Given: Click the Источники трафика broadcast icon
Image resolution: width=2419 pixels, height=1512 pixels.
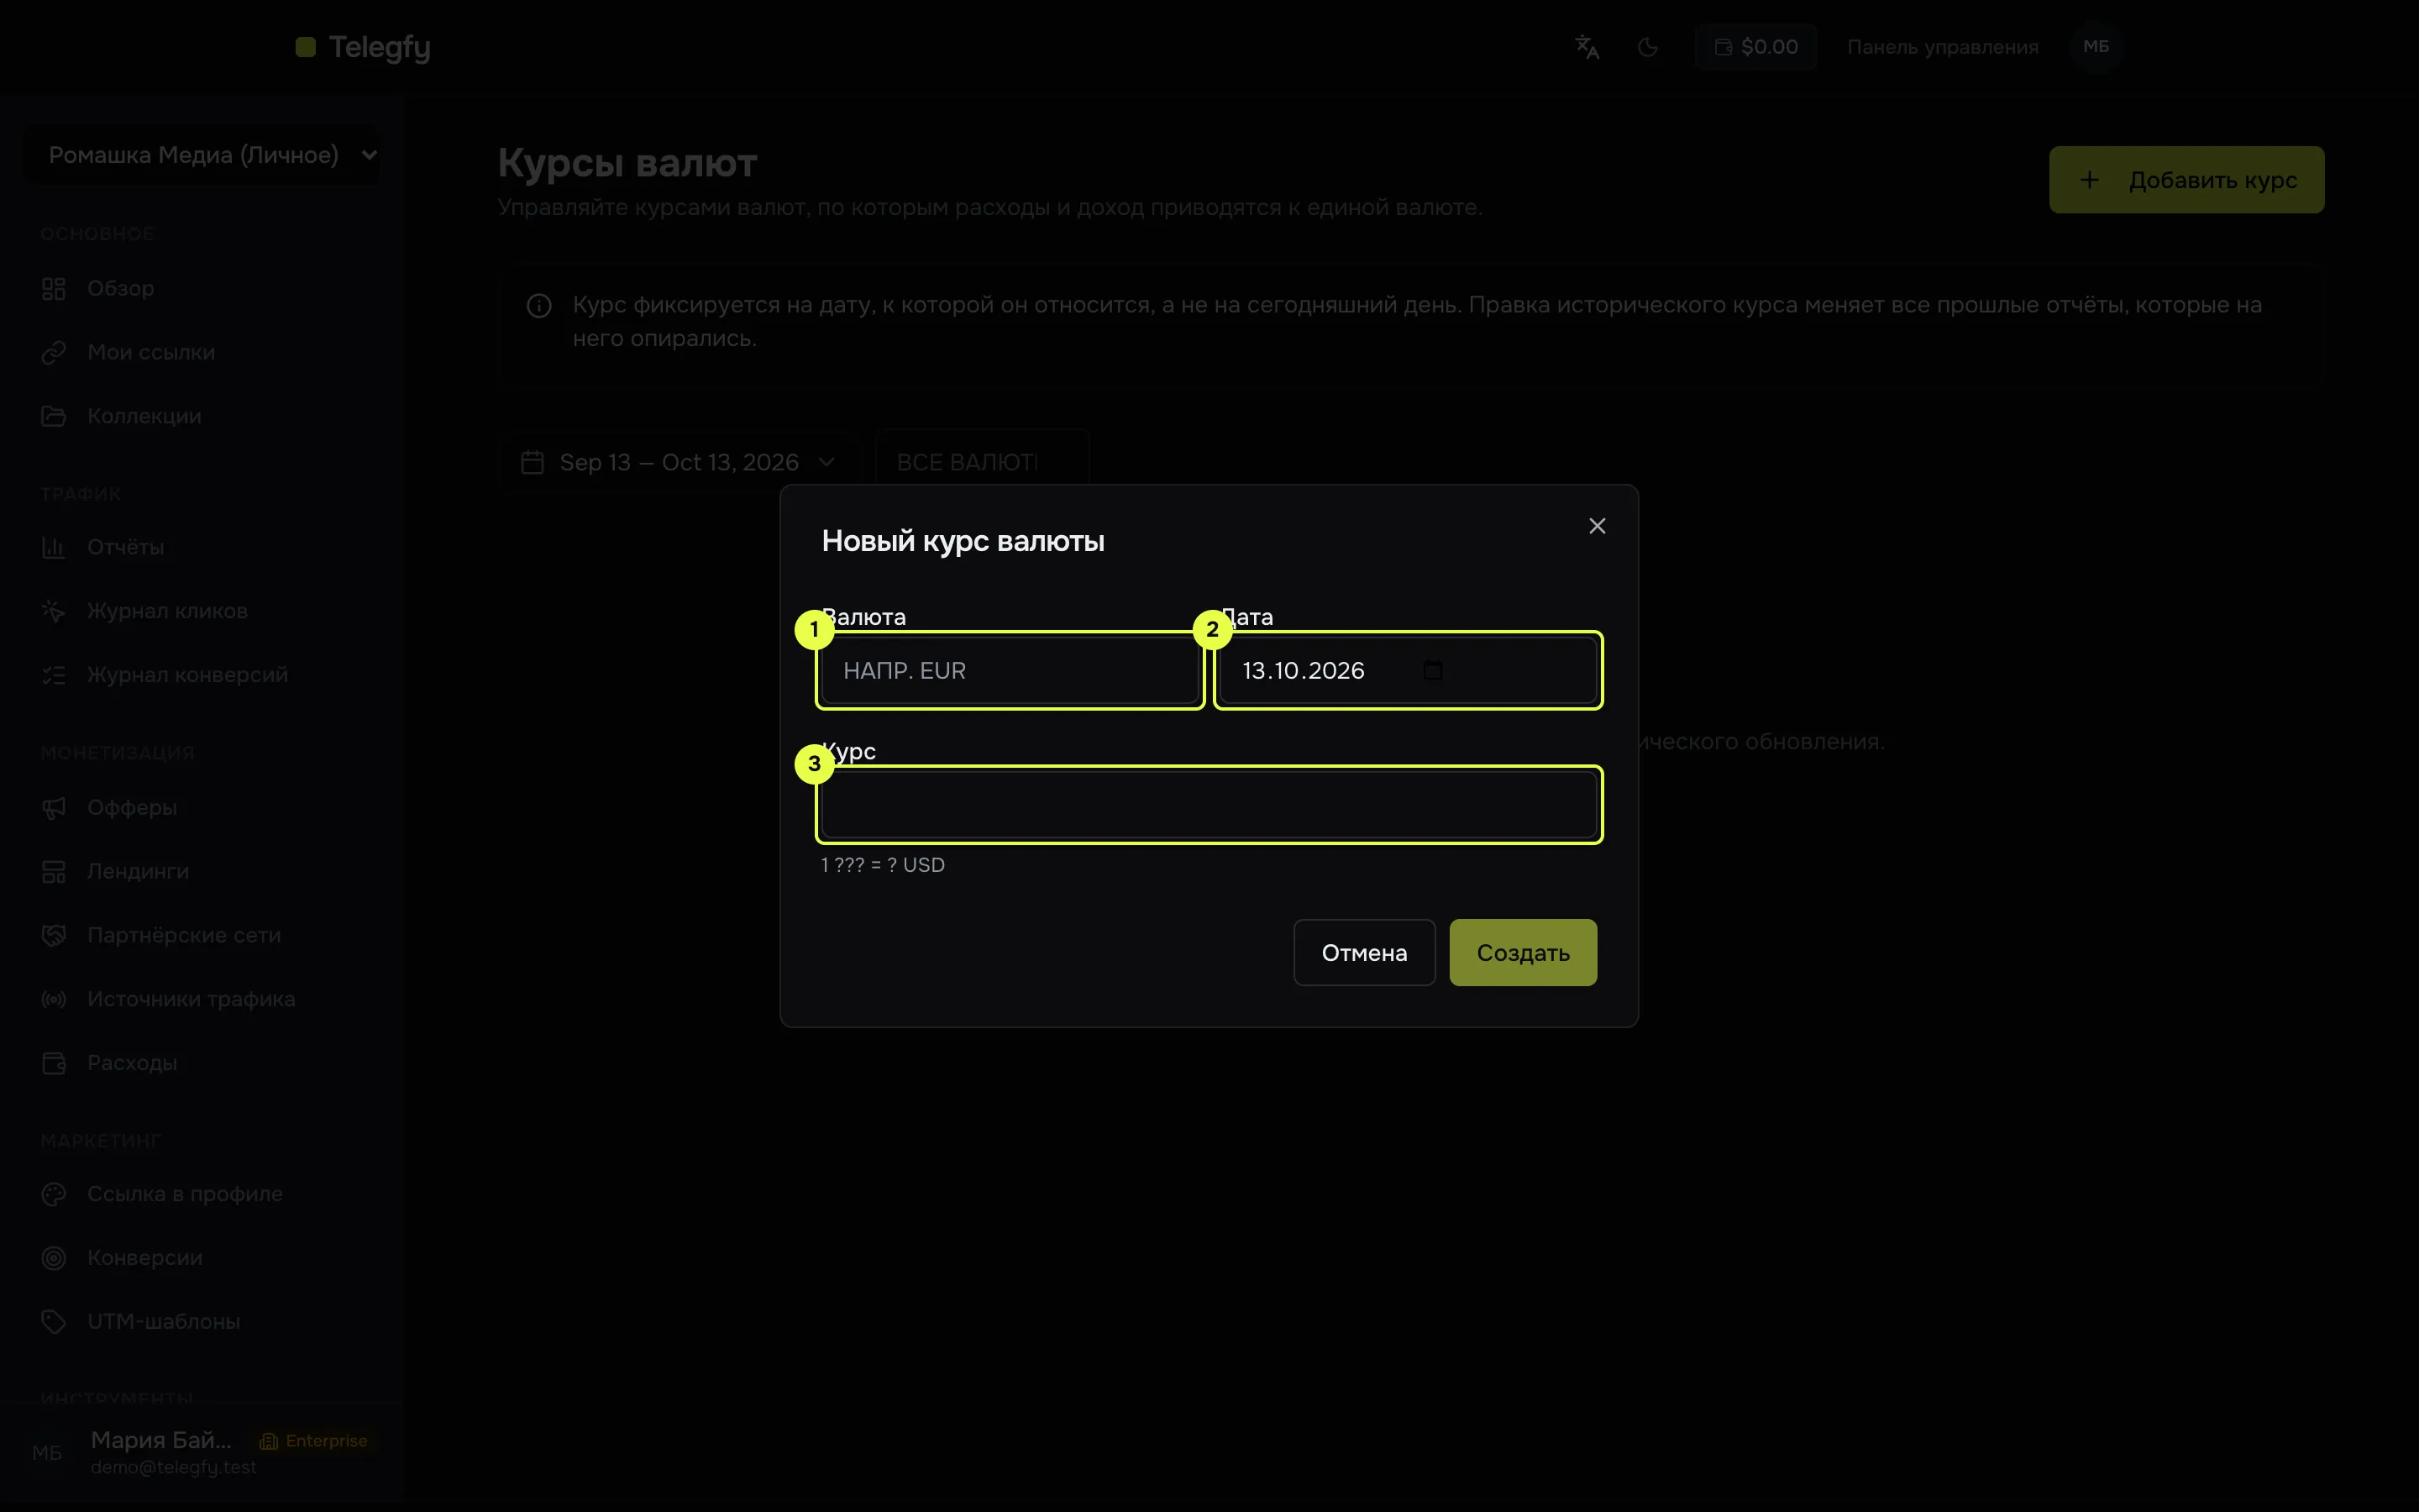Looking at the screenshot, I should tap(54, 999).
